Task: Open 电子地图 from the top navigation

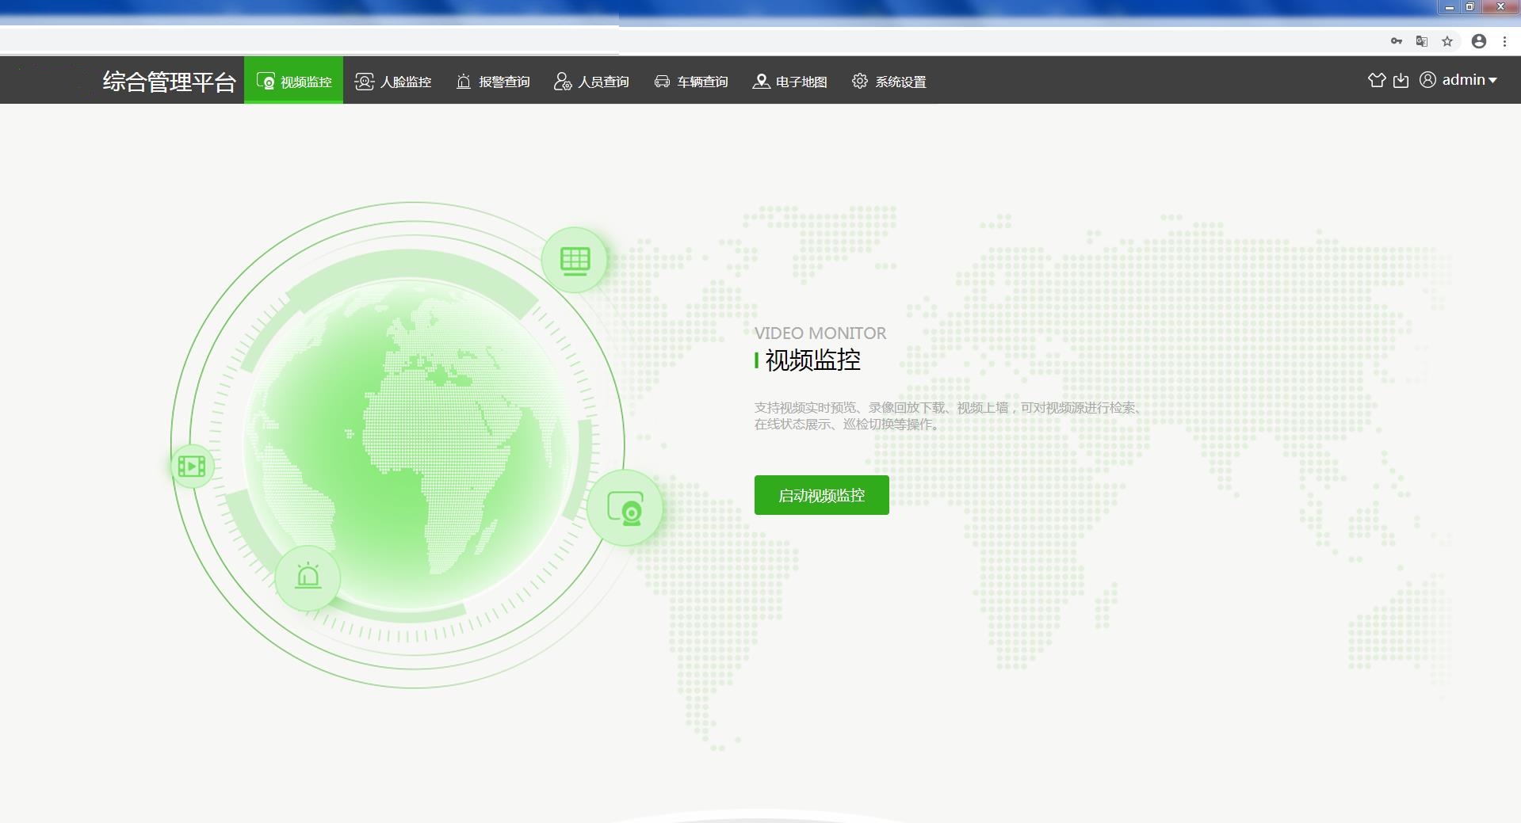Action: pos(789,82)
